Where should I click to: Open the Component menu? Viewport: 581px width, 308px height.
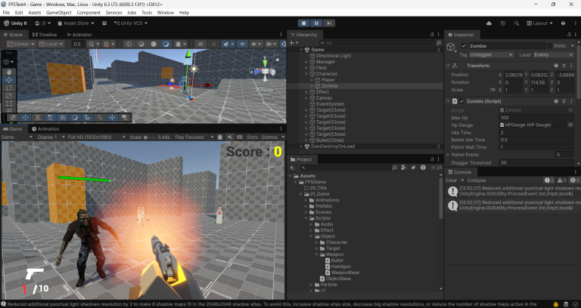click(89, 13)
